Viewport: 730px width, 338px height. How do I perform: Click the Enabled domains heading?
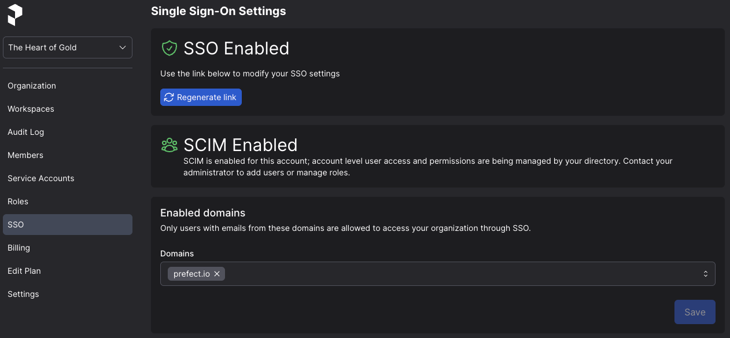pos(203,213)
